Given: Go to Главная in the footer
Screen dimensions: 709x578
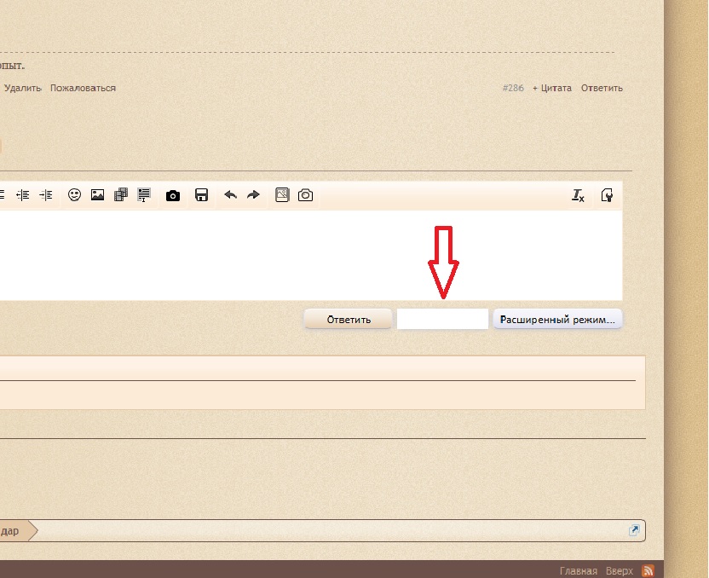Looking at the screenshot, I should click(x=579, y=571).
